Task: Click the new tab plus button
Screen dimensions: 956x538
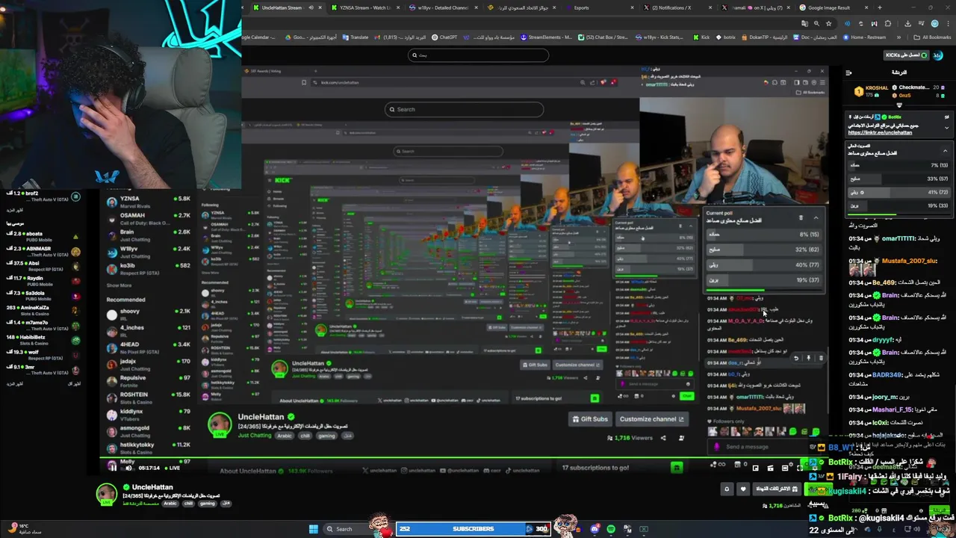Action: point(879,7)
